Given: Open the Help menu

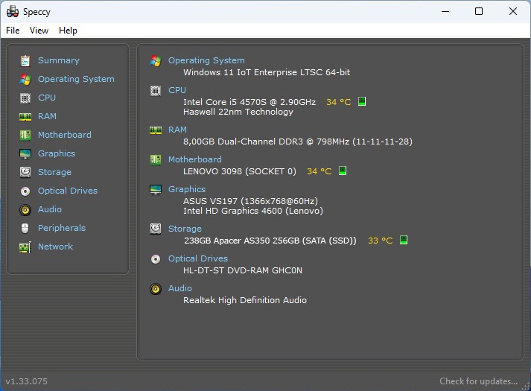Looking at the screenshot, I should (68, 31).
